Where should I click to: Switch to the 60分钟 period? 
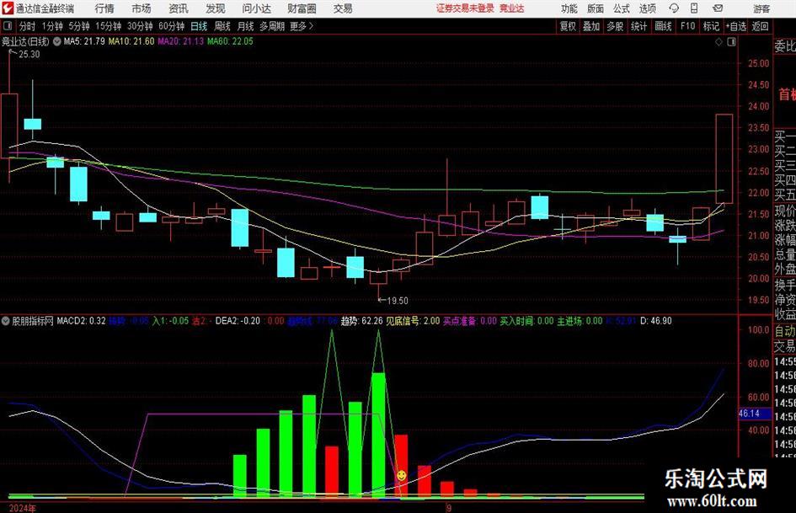172,26
